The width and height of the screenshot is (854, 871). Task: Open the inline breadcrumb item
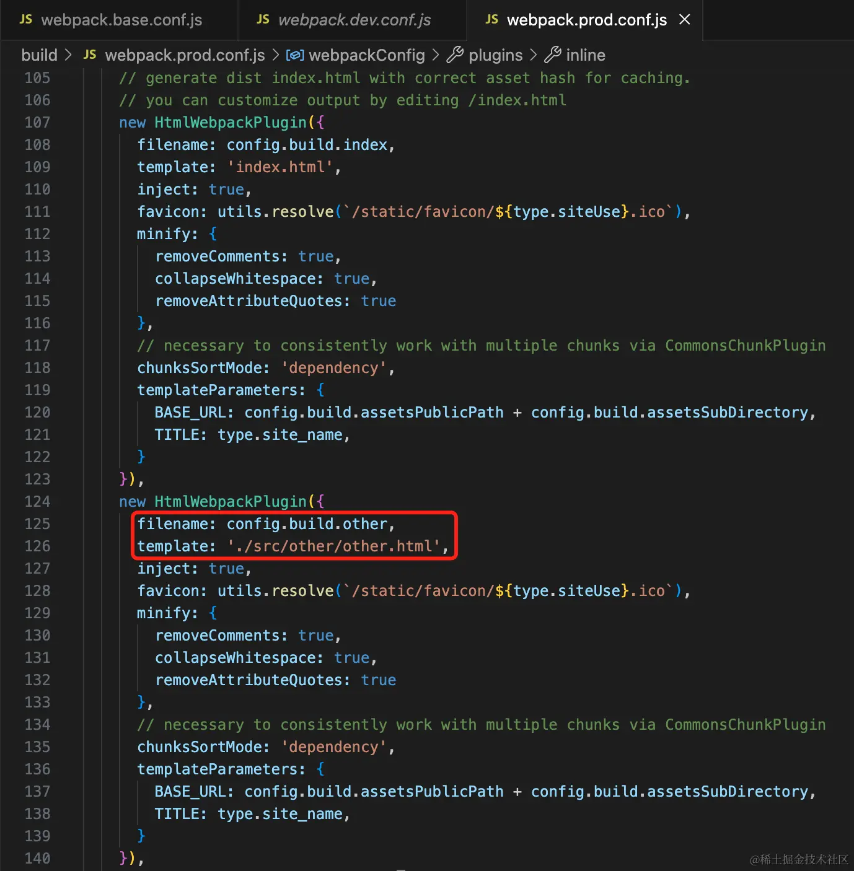click(586, 55)
